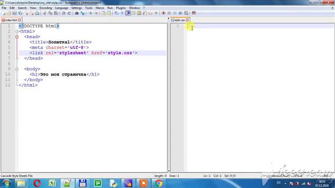Open Opera from the Windows taskbar
The height and width of the screenshot is (188, 335).
point(37,183)
